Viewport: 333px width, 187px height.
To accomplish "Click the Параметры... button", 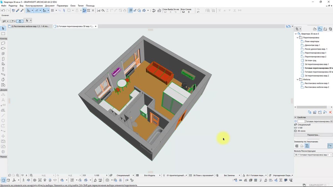I will click(x=313, y=135).
